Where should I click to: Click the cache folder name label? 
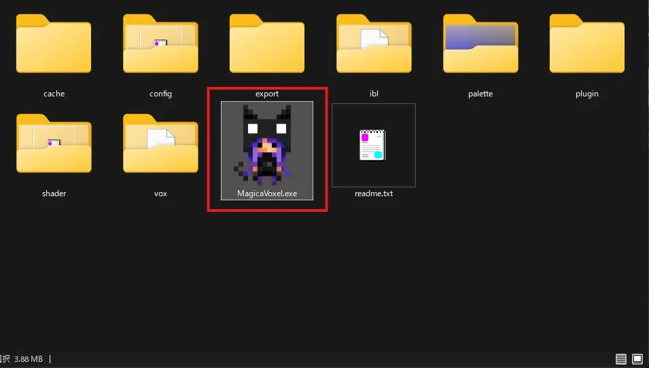tap(54, 94)
